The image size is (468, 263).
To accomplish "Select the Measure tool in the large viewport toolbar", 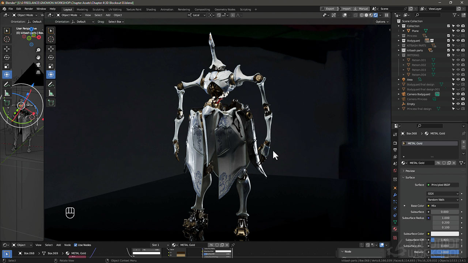I will click(x=51, y=94).
